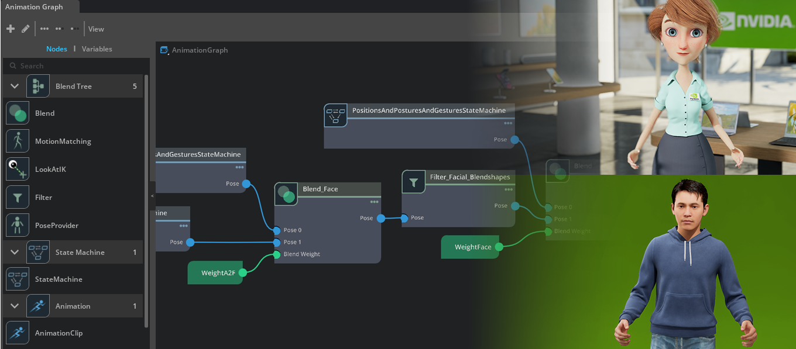Collapse the side panel with arrow handle
This screenshot has width=796, height=349.
click(x=153, y=196)
